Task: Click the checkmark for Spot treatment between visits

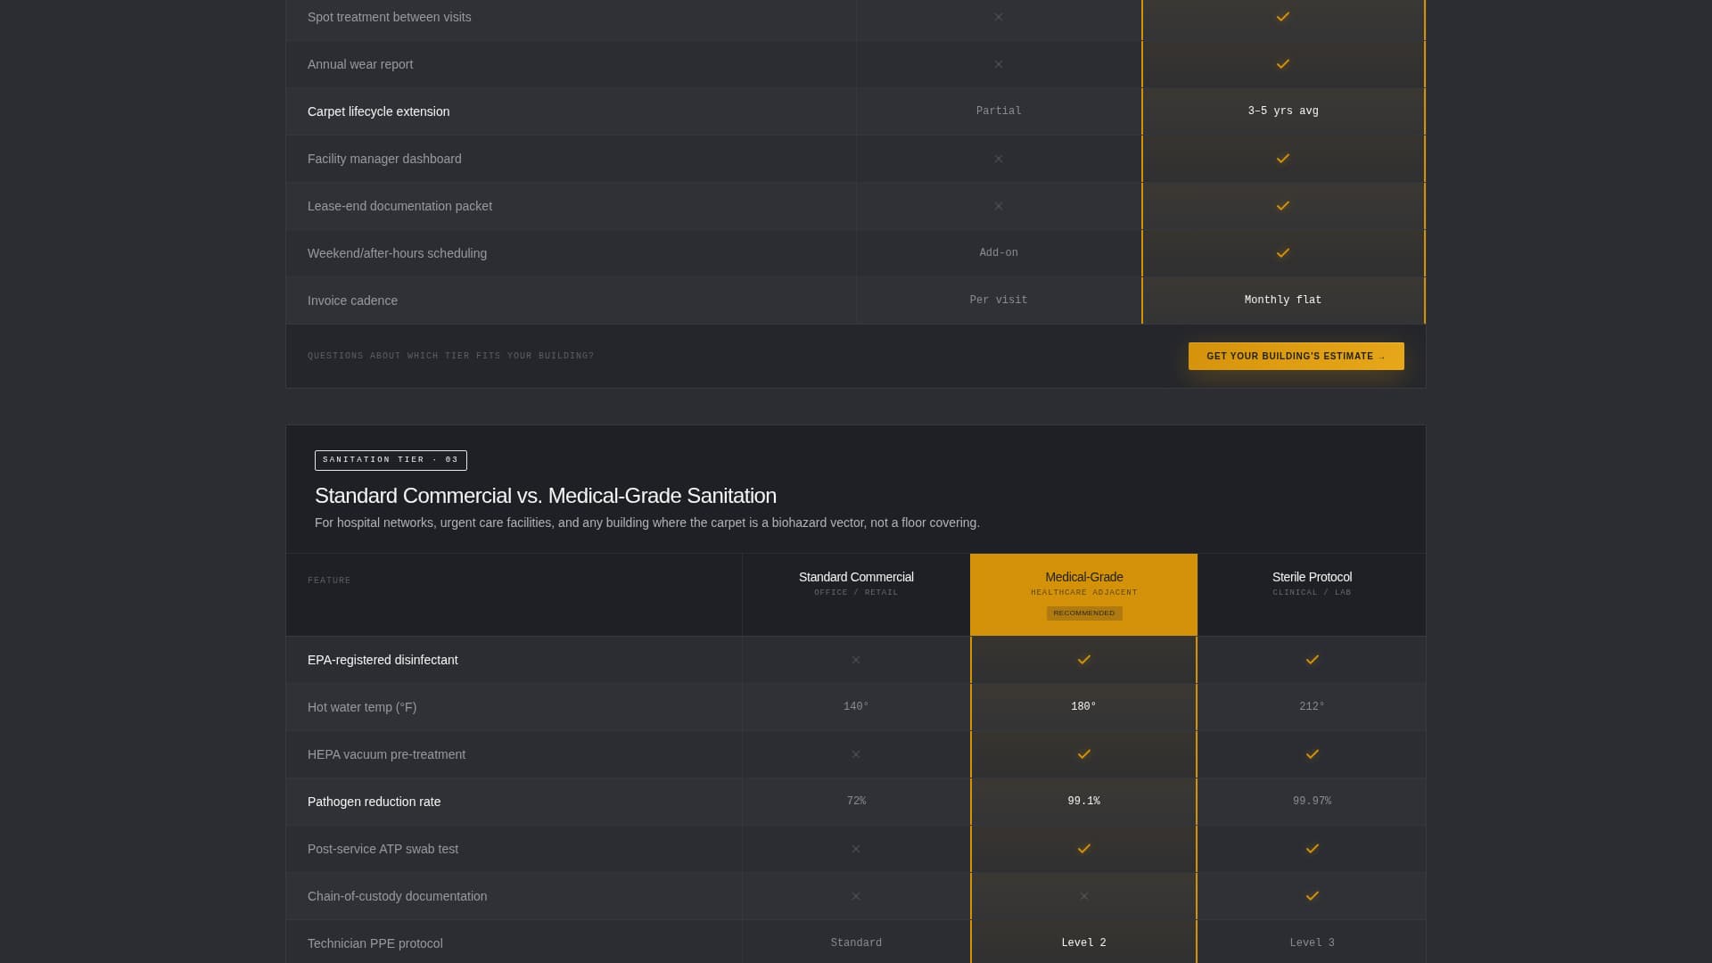Action: pyautogui.click(x=1283, y=17)
